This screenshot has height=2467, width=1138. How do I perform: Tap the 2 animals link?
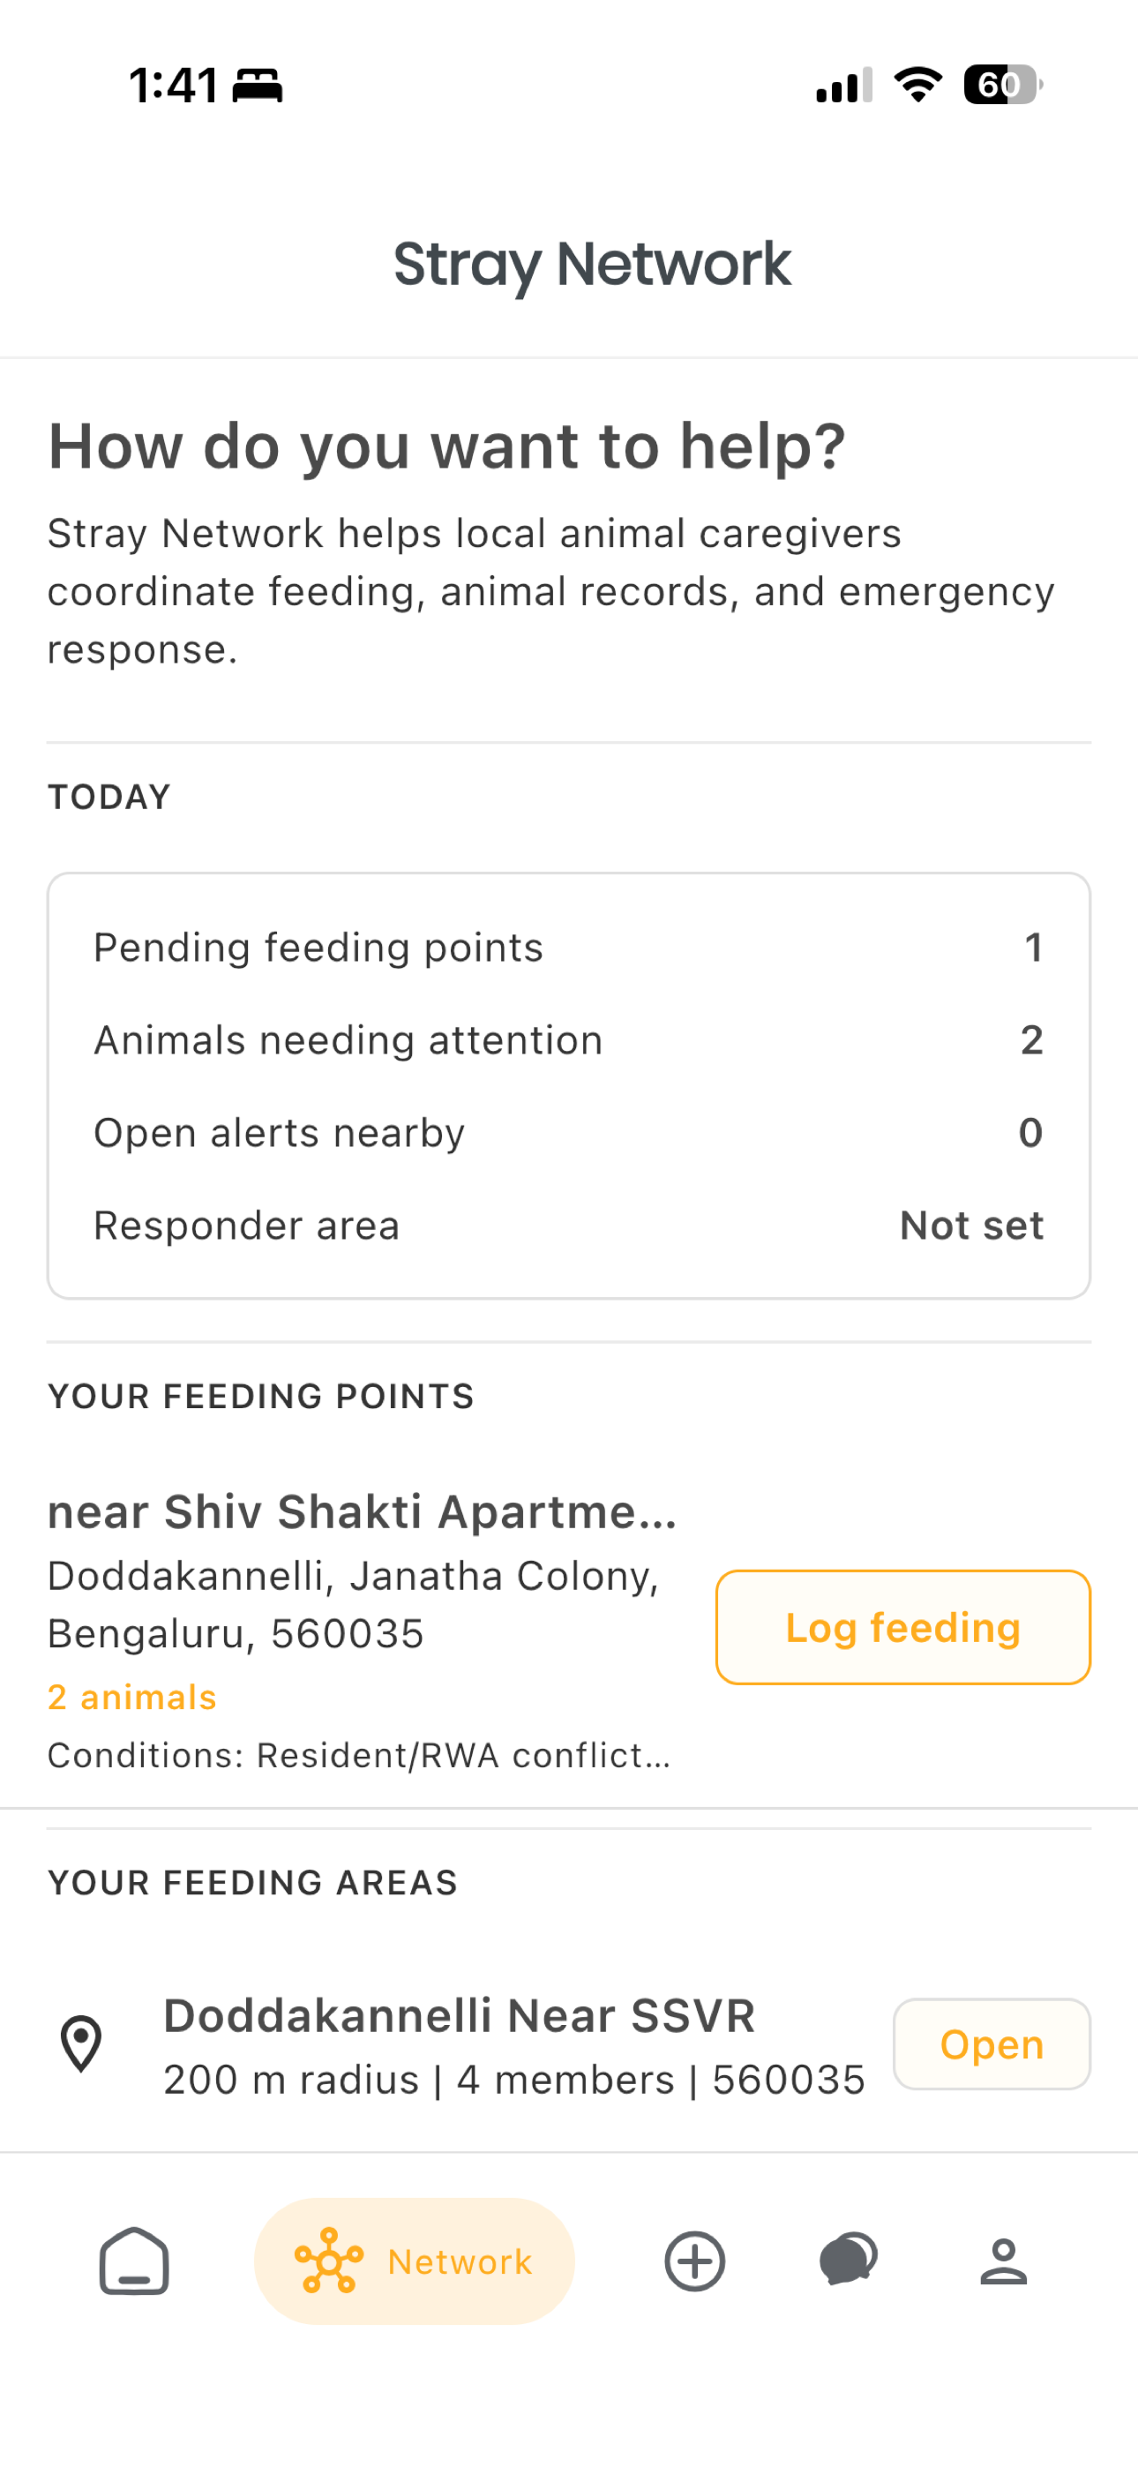click(x=132, y=1697)
